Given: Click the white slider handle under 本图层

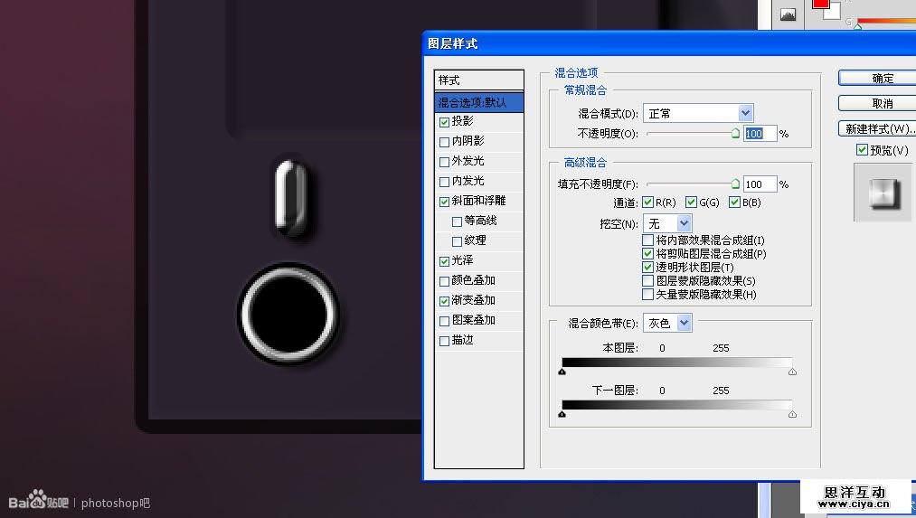Looking at the screenshot, I should [x=792, y=371].
